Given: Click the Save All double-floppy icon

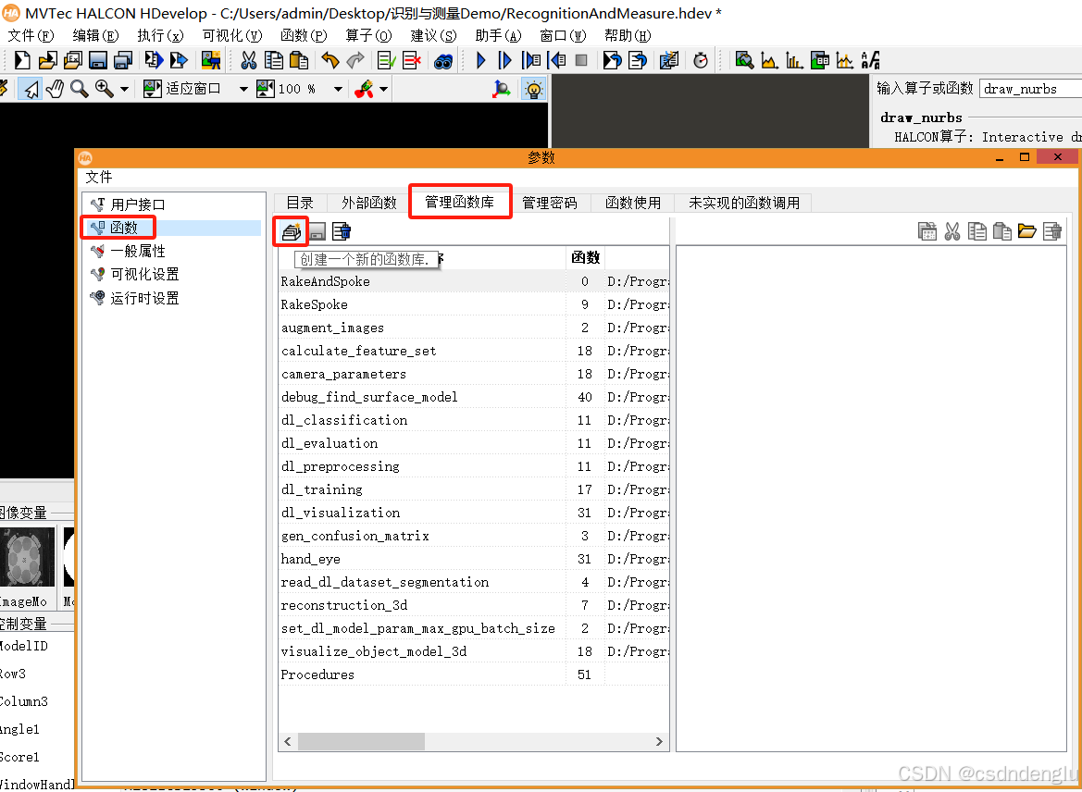Looking at the screenshot, I should [123, 60].
